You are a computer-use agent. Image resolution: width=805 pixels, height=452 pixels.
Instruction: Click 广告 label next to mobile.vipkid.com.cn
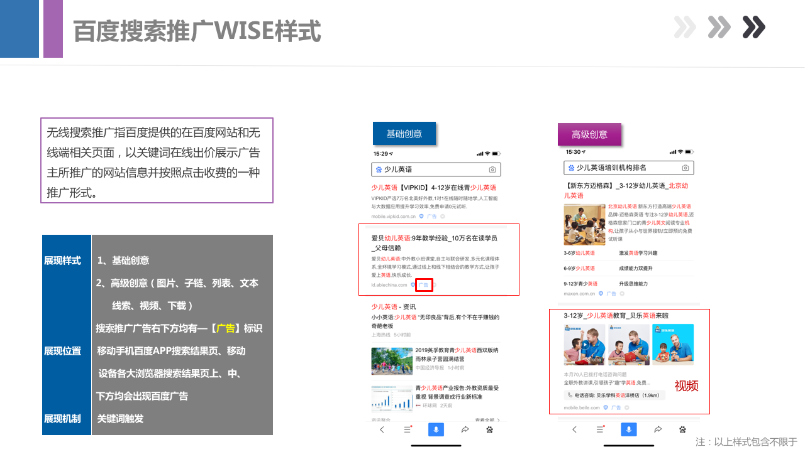point(432,217)
